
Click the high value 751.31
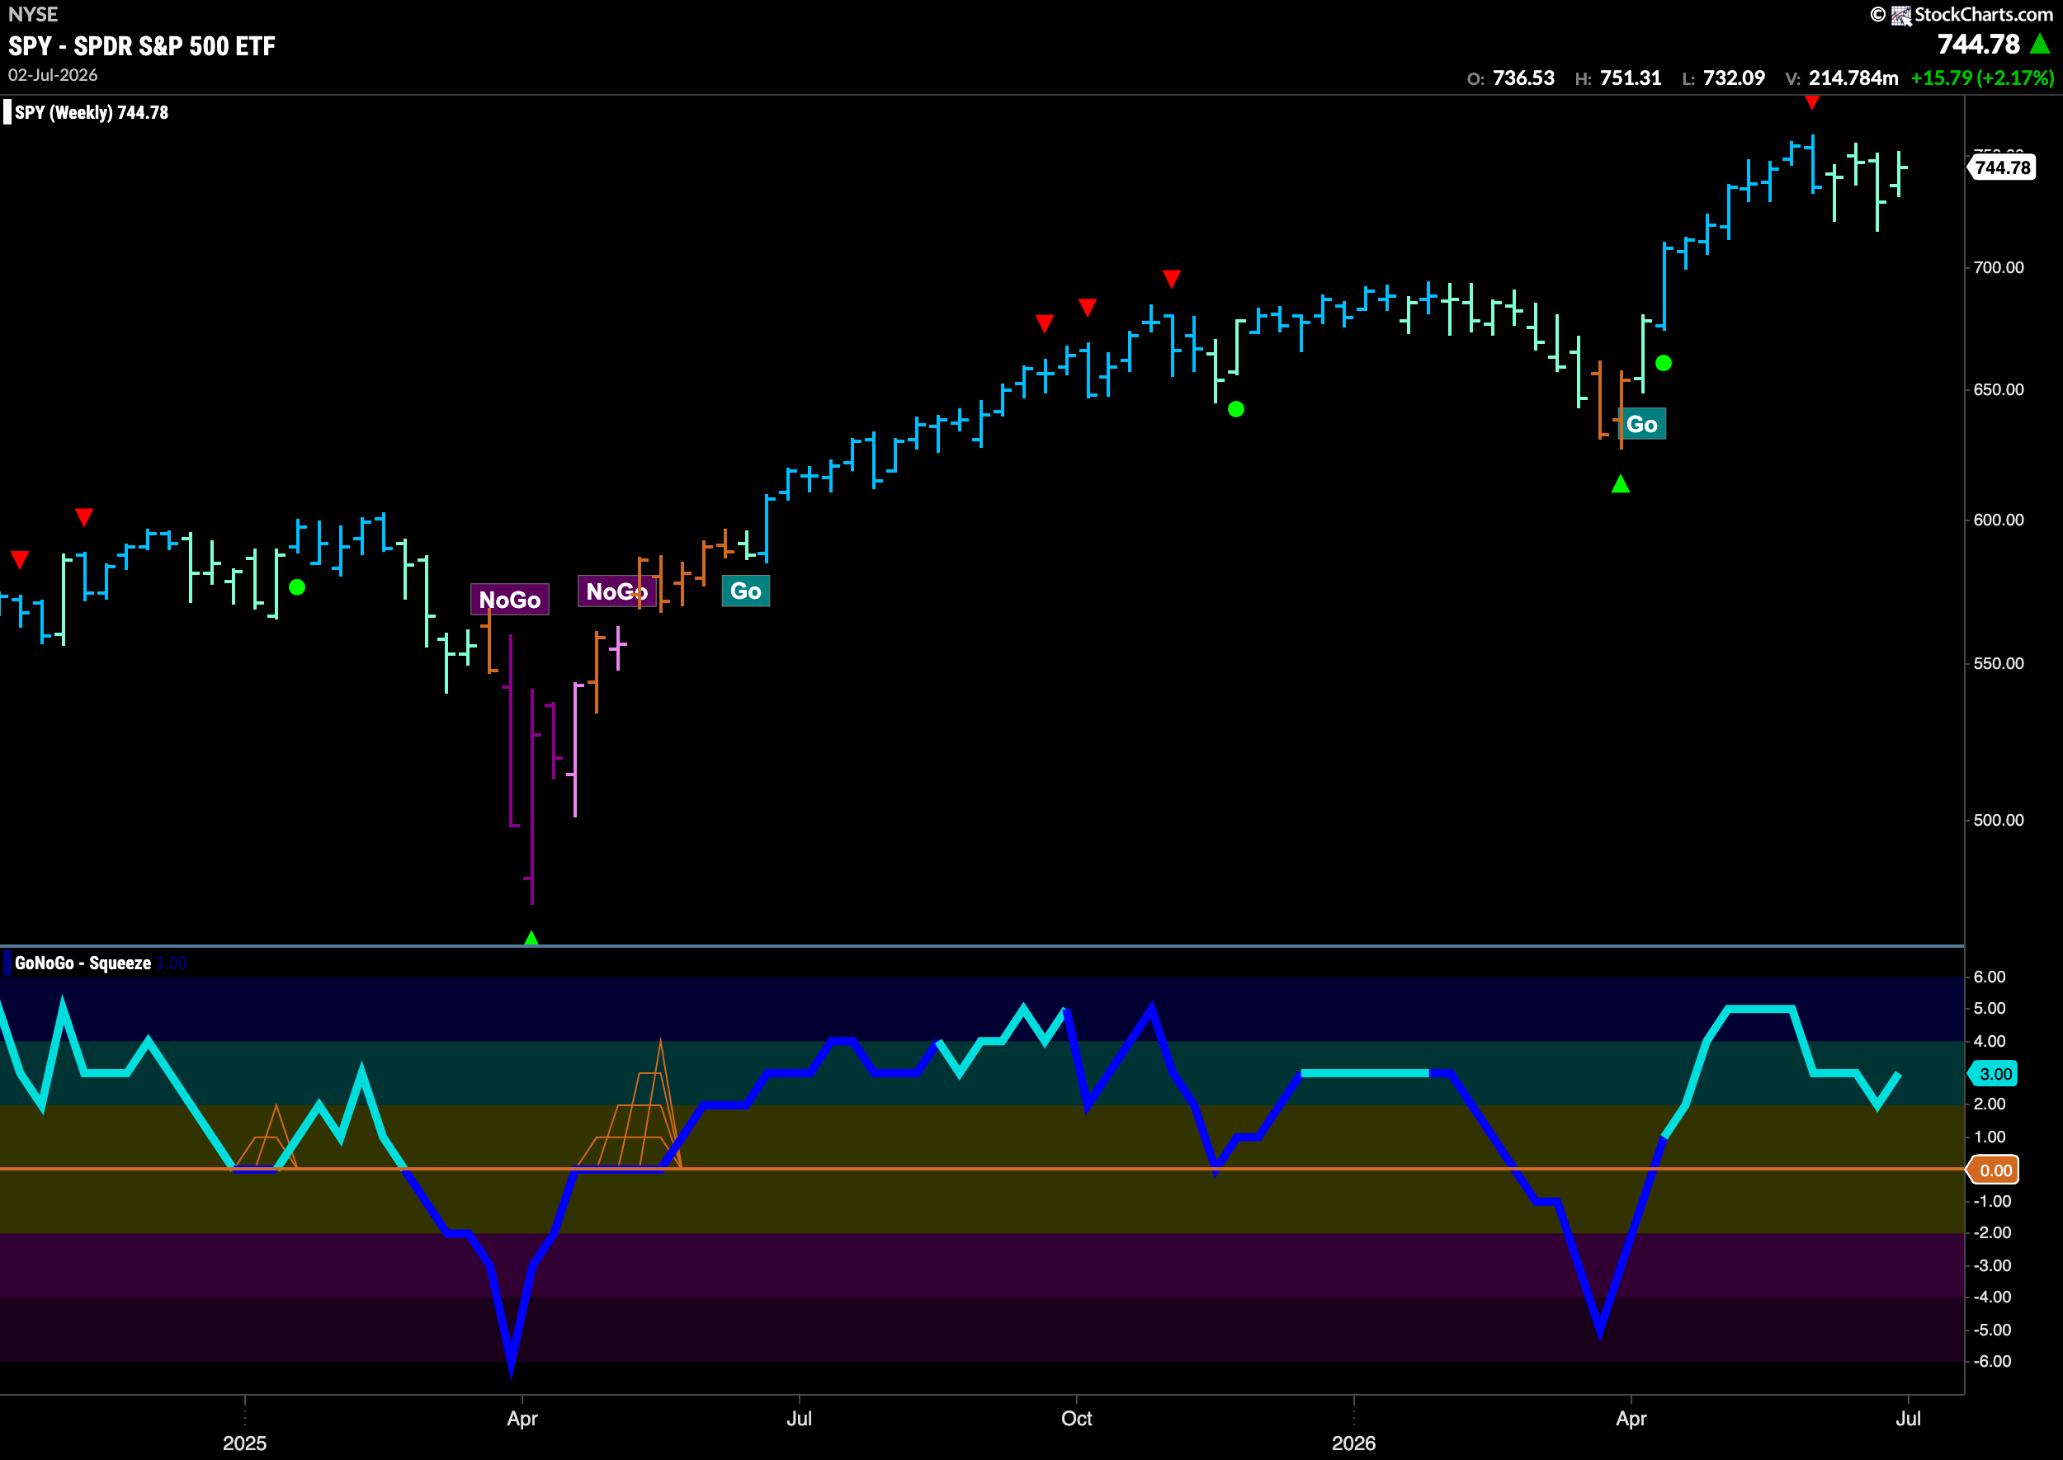coord(1631,78)
